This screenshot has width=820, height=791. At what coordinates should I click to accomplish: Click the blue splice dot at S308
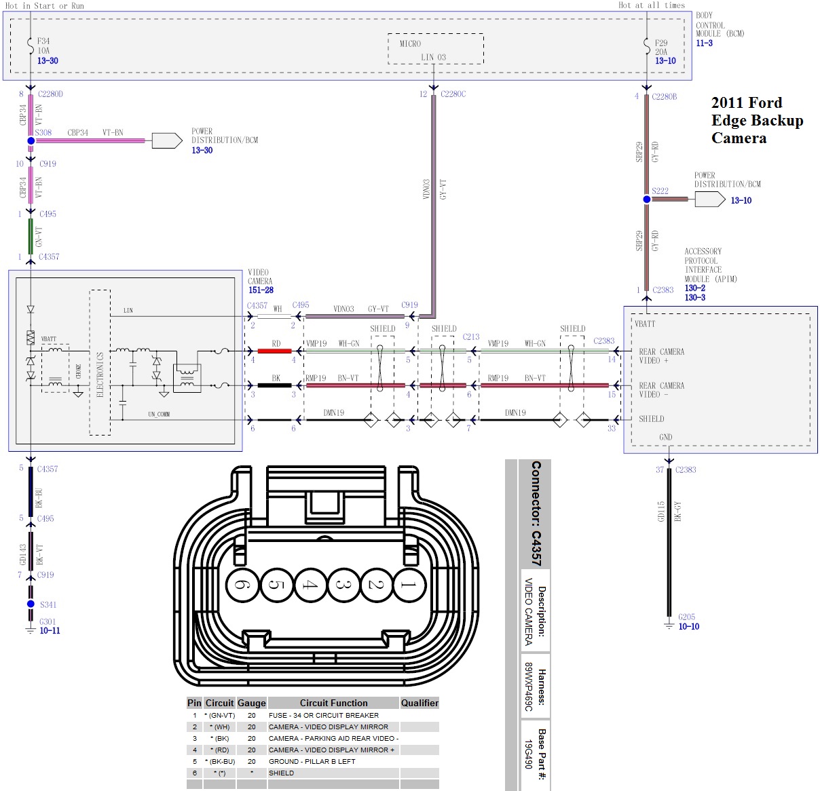[x=31, y=141]
